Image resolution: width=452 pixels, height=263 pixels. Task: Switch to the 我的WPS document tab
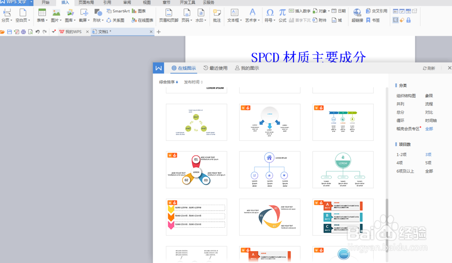71,32
